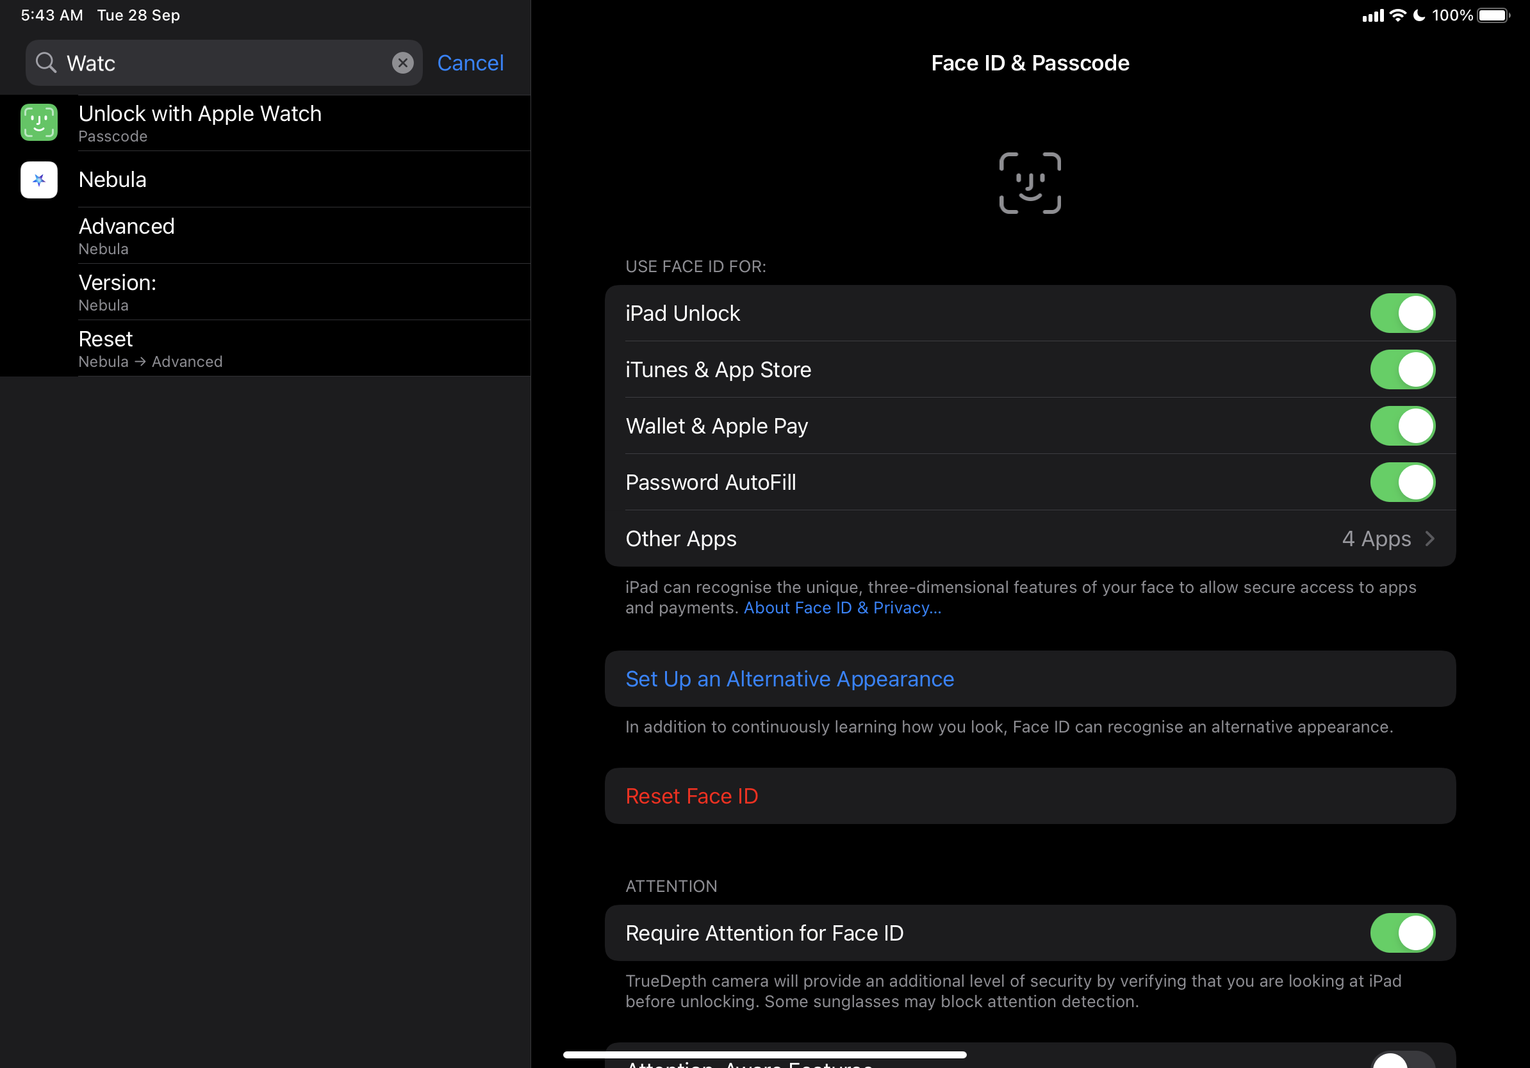This screenshot has width=1530, height=1068.
Task: Tap the Wi-Fi status icon
Action: 1397,15
